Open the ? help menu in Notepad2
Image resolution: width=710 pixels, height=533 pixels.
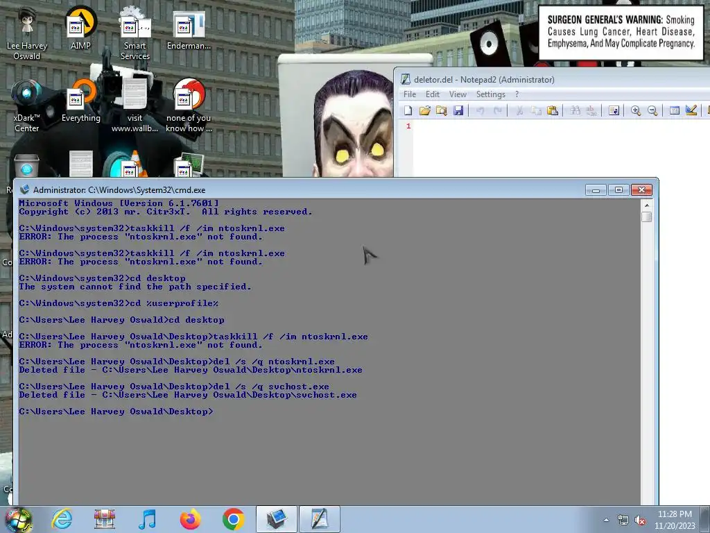click(x=517, y=94)
